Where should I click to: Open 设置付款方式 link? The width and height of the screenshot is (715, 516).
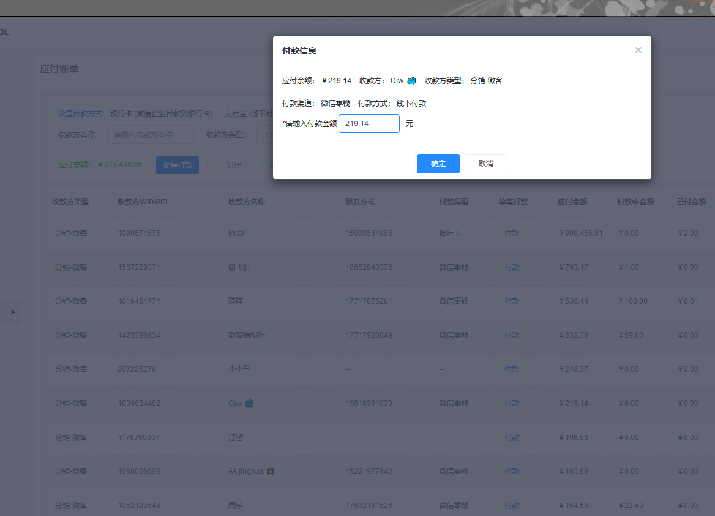pyautogui.click(x=80, y=114)
